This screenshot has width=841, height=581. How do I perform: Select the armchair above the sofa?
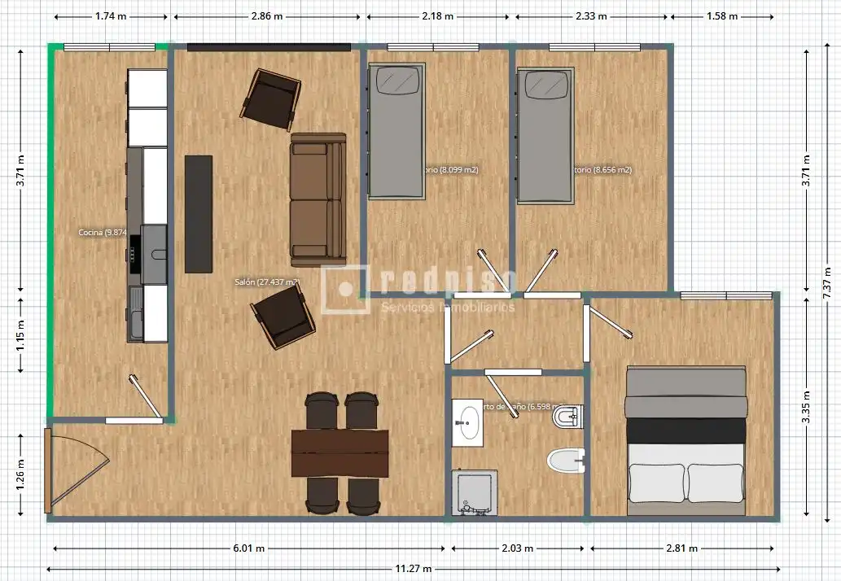(x=271, y=100)
